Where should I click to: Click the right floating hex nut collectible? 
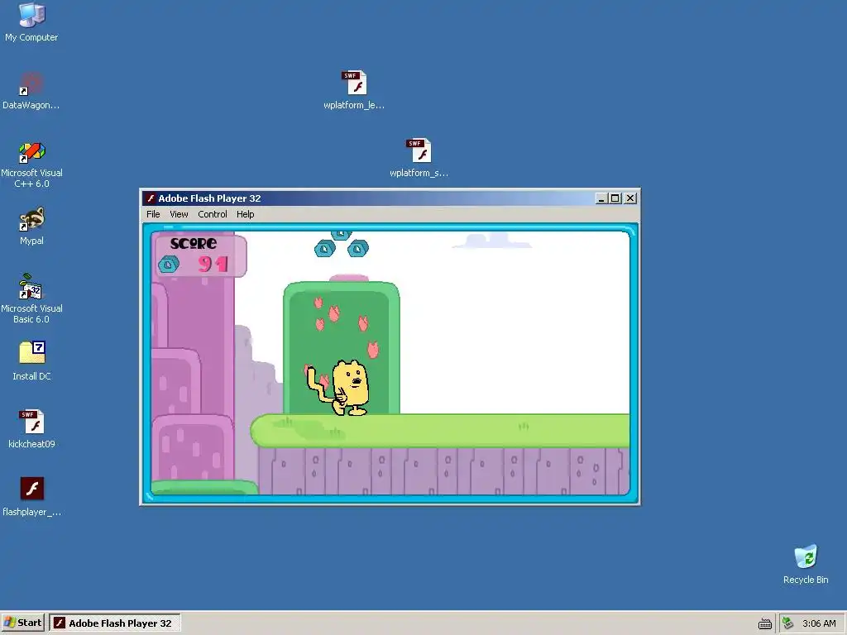(357, 248)
